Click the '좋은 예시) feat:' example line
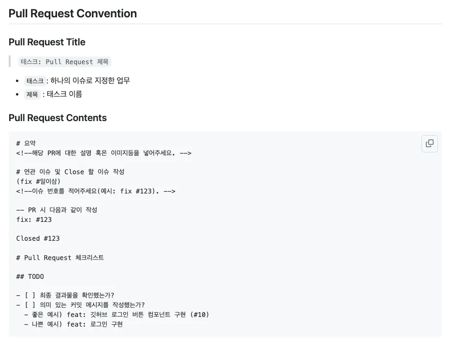450x344 pixels. pos(116,315)
